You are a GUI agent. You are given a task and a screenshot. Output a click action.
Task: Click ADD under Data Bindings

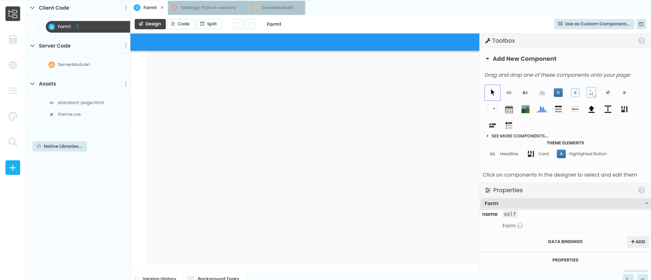638,242
